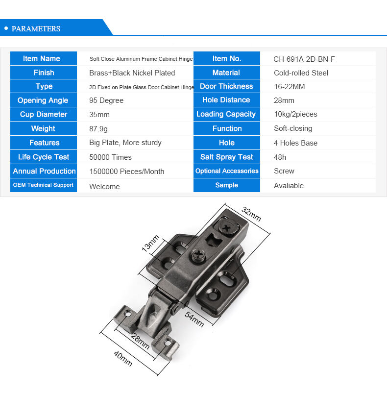Select the 4 Holes Base value
The width and height of the screenshot is (387, 394).
[295, 143]
